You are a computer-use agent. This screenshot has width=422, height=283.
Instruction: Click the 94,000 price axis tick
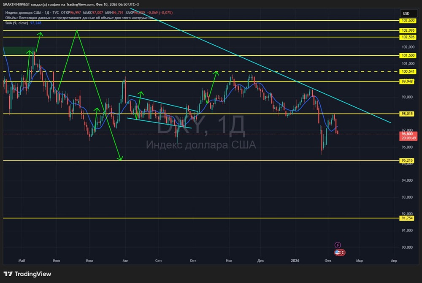coord(407,180)
